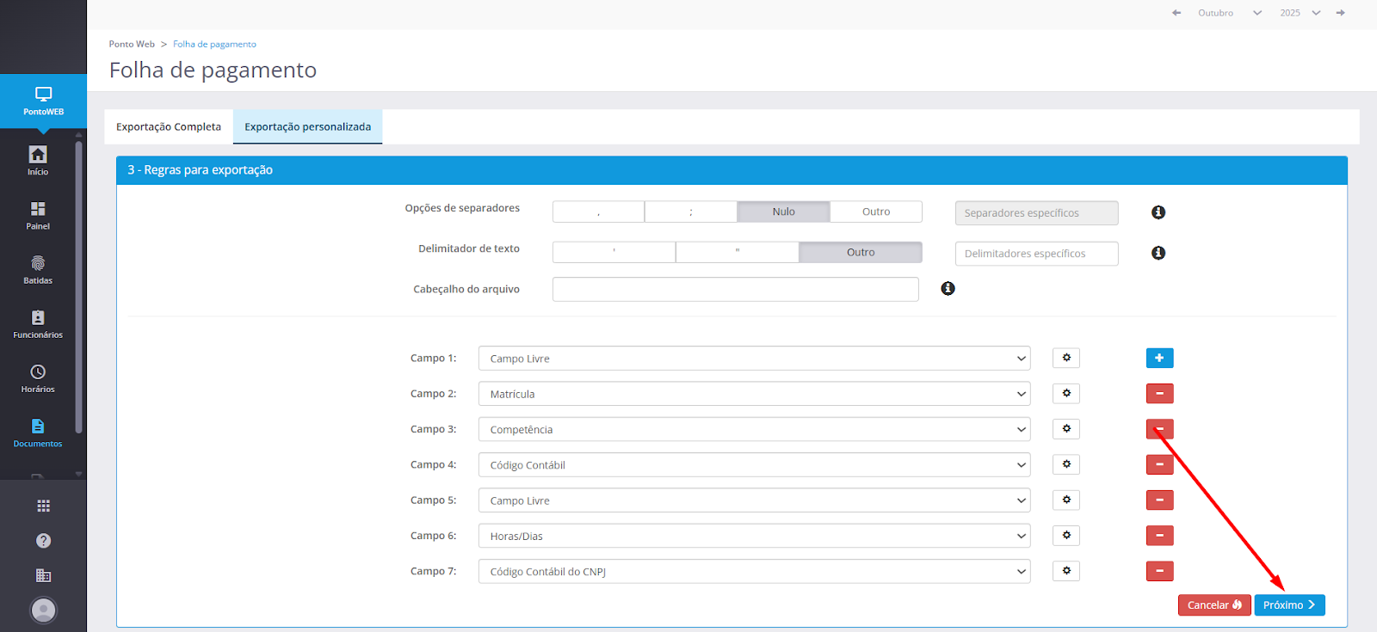Select Outro text delimiter option
The height and width of the screenshot is (632, 1377).
point(861,252)
